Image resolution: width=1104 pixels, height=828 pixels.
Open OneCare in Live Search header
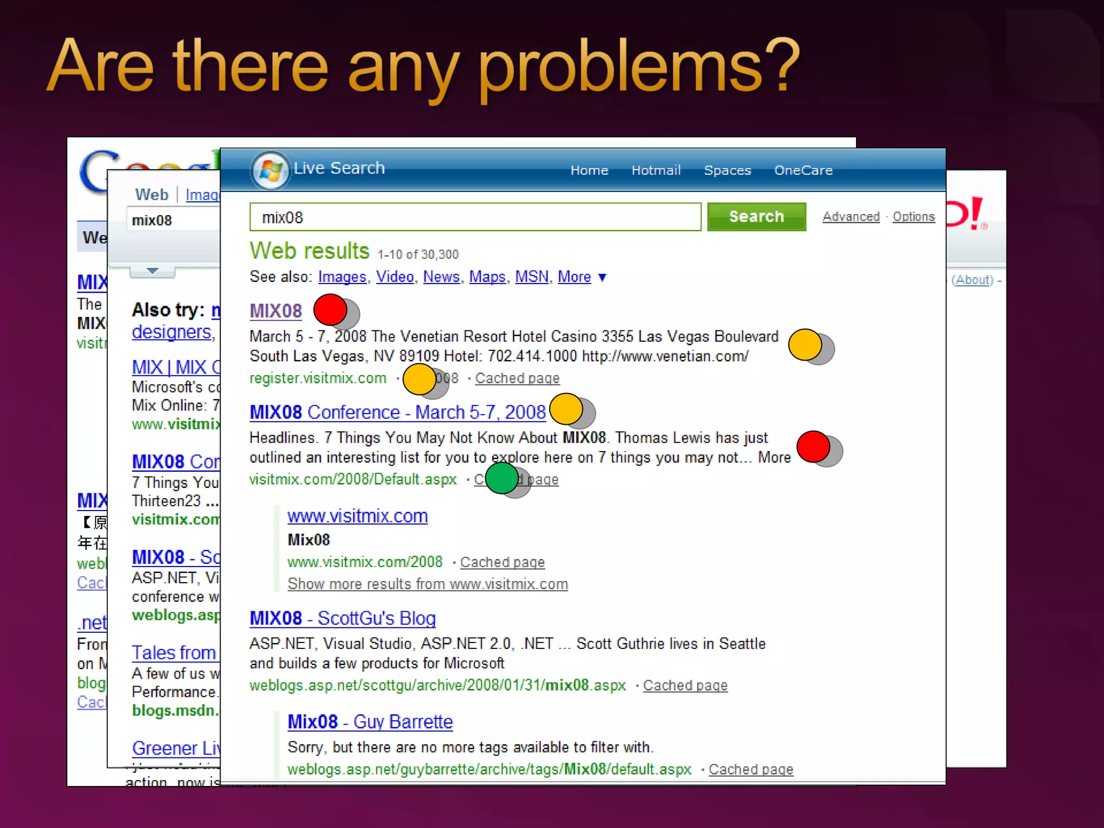(803, 170)
